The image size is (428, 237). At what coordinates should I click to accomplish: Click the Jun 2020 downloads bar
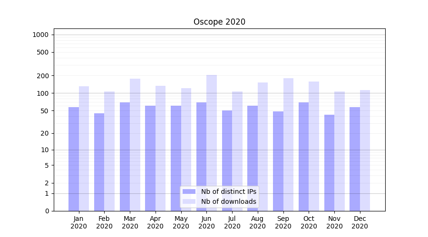tap(212, 142)
